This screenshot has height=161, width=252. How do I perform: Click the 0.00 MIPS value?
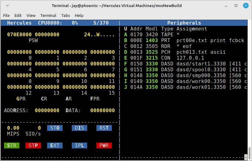(x=13, y=128)
